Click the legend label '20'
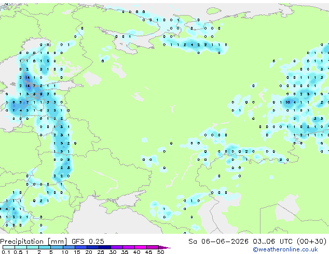This screenshot has width=329, height=254. click(89, 252)
